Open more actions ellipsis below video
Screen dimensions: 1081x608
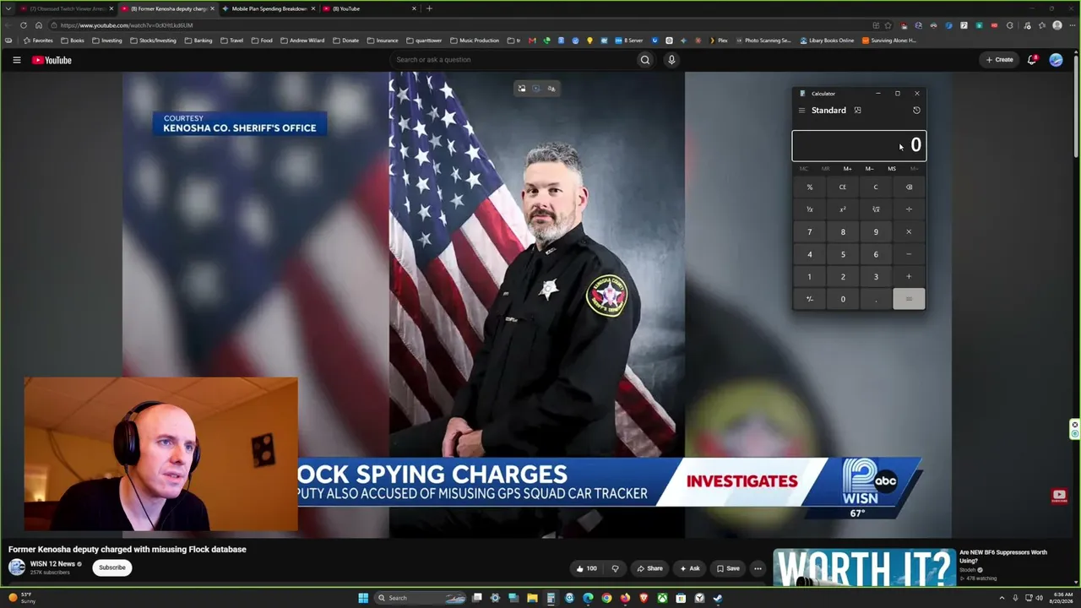click(758, 568)
